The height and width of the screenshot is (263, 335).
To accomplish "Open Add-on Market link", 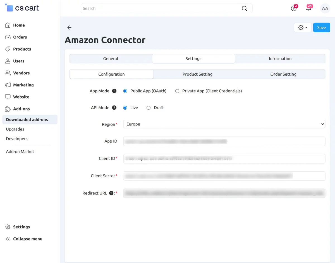I will point(20,151).
